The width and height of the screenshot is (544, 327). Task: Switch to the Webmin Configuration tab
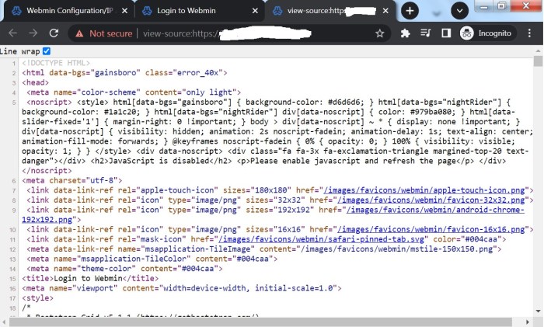(x=69, y=11)
